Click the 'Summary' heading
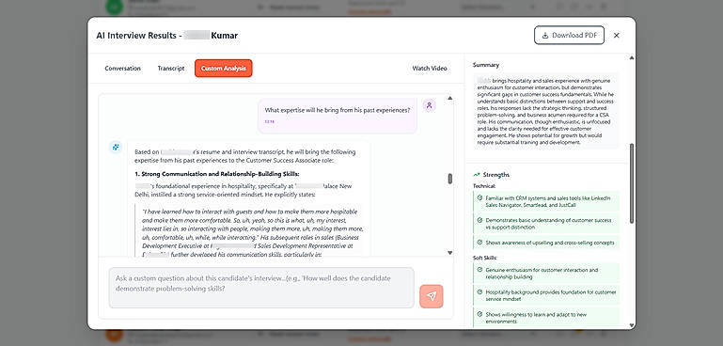Screen dimensions: 723x346 pos(486,65)
